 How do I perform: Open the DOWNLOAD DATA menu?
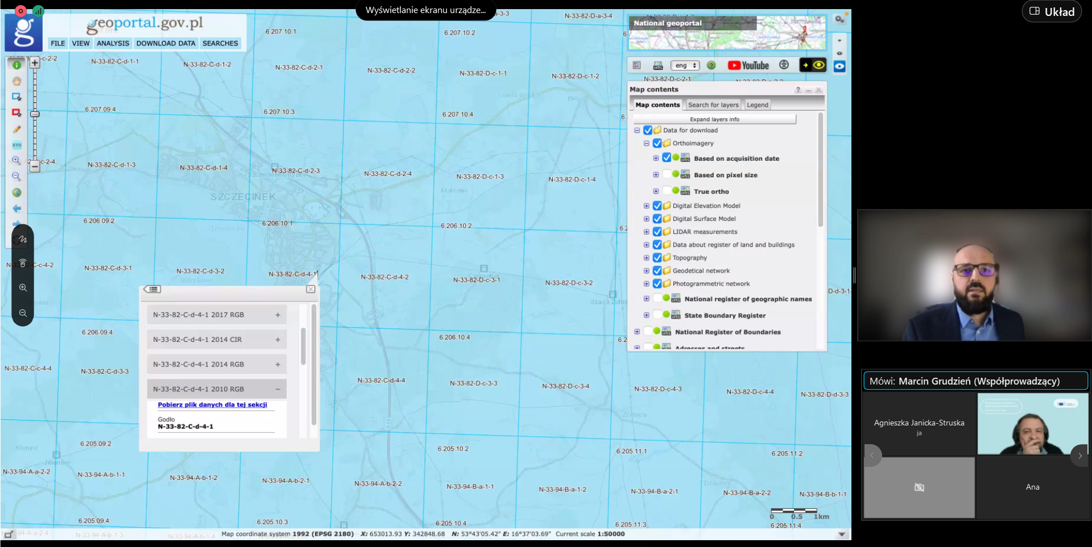pyautogui.click(x=166, y=43)
